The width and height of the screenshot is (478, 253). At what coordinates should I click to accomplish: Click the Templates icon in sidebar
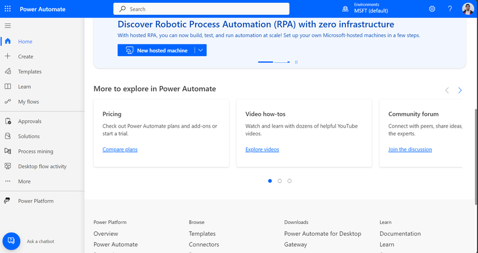[8, 71]
